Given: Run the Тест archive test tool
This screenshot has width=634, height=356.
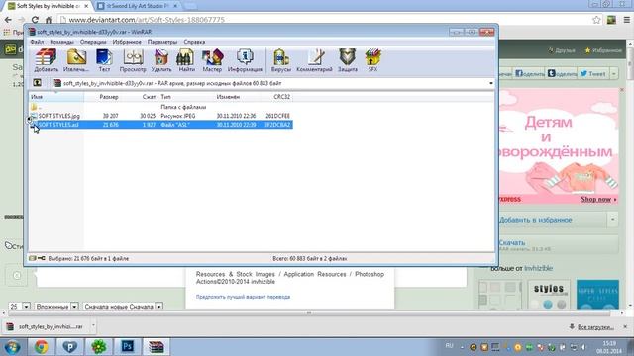Looking at the screenshot, I should tap(104, 60).
